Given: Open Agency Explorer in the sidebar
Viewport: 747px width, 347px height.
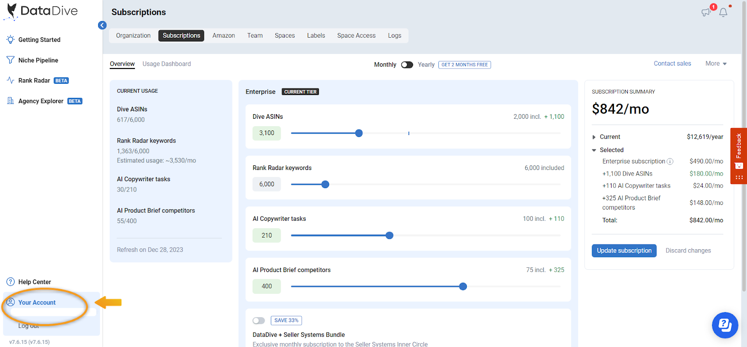Looking at the screenshot, I should coord(41,101).
